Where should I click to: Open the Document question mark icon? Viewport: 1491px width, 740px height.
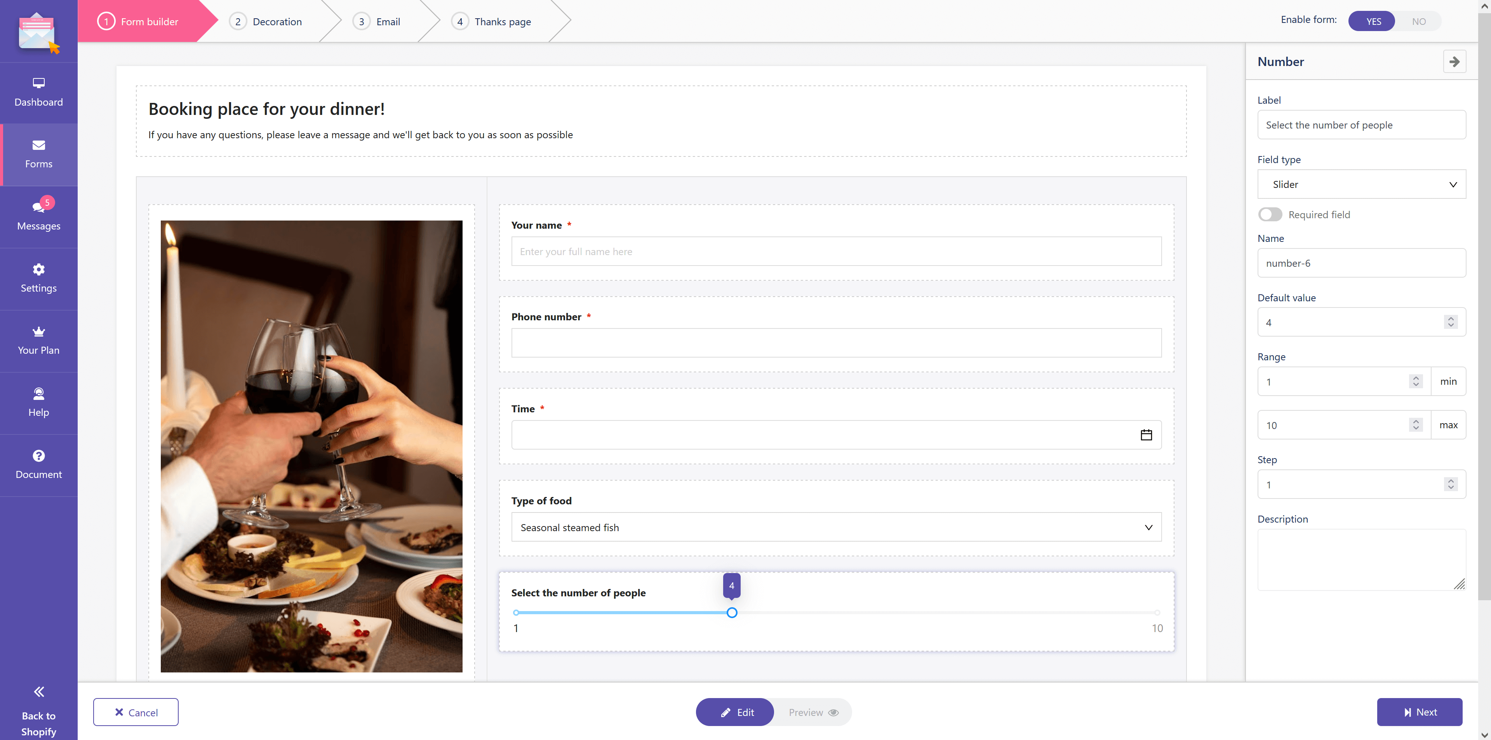(38, 455)
